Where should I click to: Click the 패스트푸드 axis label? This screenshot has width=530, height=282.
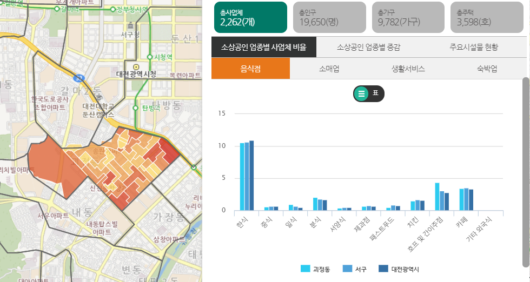coord(382,229)
